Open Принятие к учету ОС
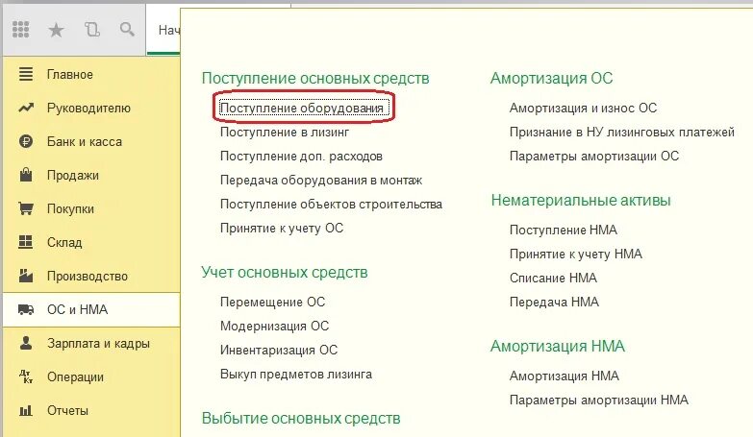The width and height of the screenshot is (753, 437). click(x=282, y=229)
